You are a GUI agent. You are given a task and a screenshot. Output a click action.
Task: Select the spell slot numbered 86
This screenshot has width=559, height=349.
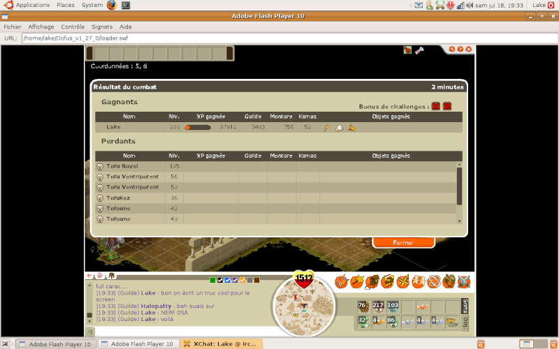[x=393, y=322]
